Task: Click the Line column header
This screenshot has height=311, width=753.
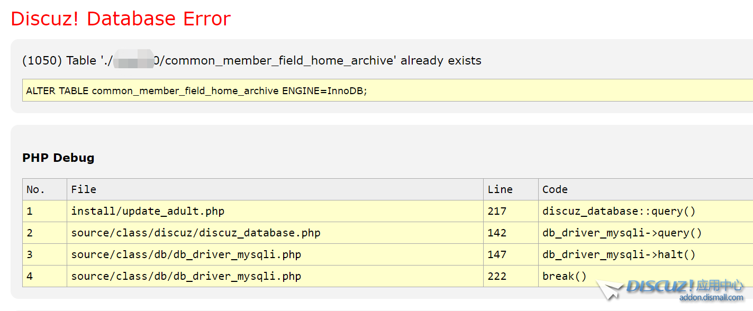Action: coord(500,189)
